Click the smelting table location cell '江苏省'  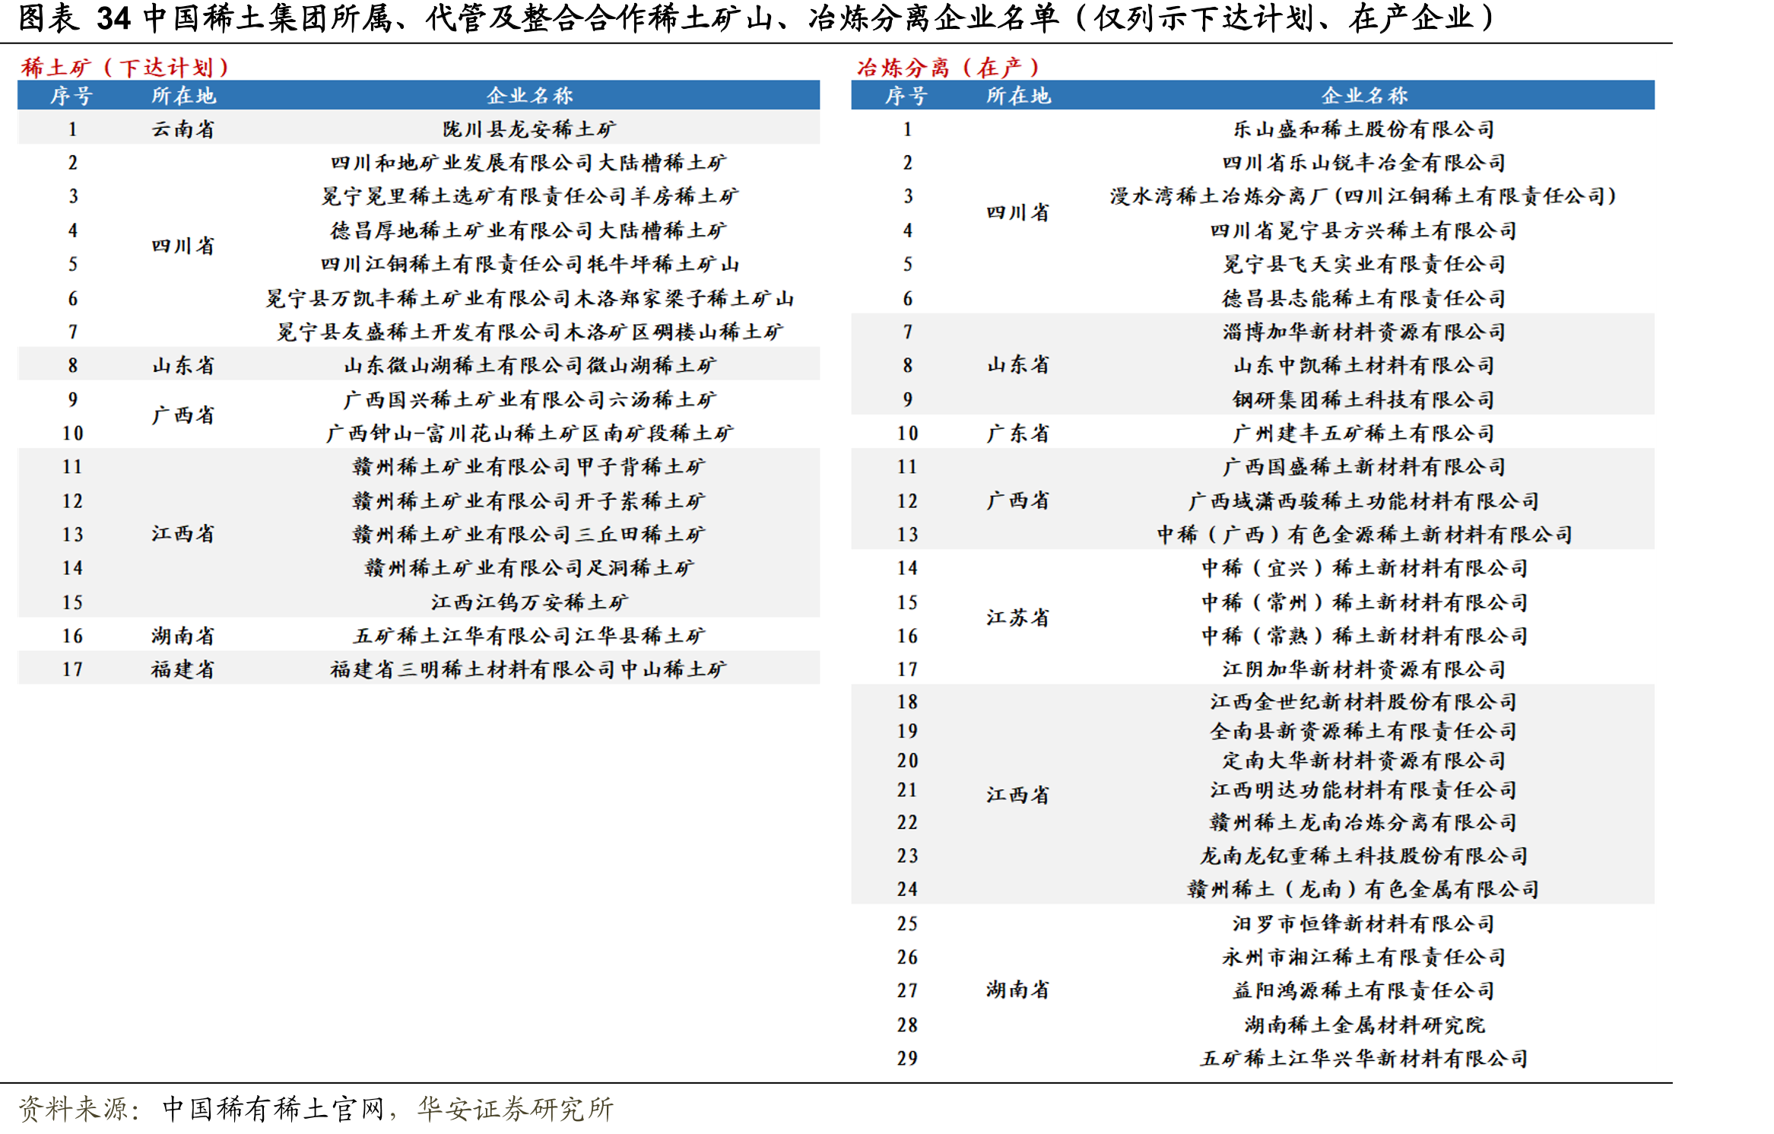(1017, 617)
